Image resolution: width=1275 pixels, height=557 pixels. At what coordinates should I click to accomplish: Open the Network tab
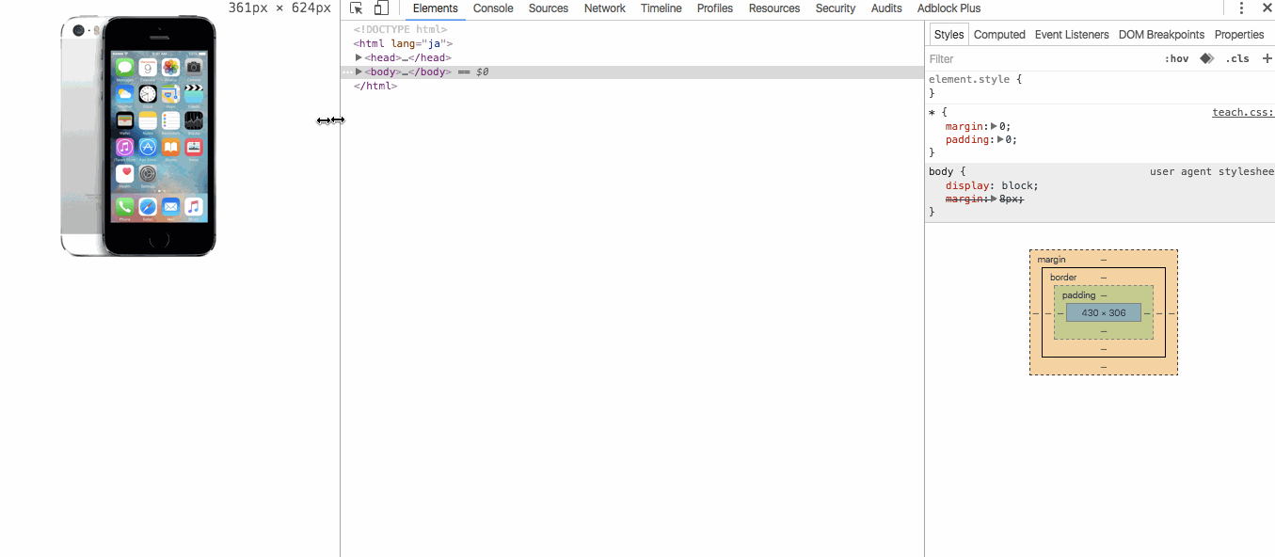604,8
